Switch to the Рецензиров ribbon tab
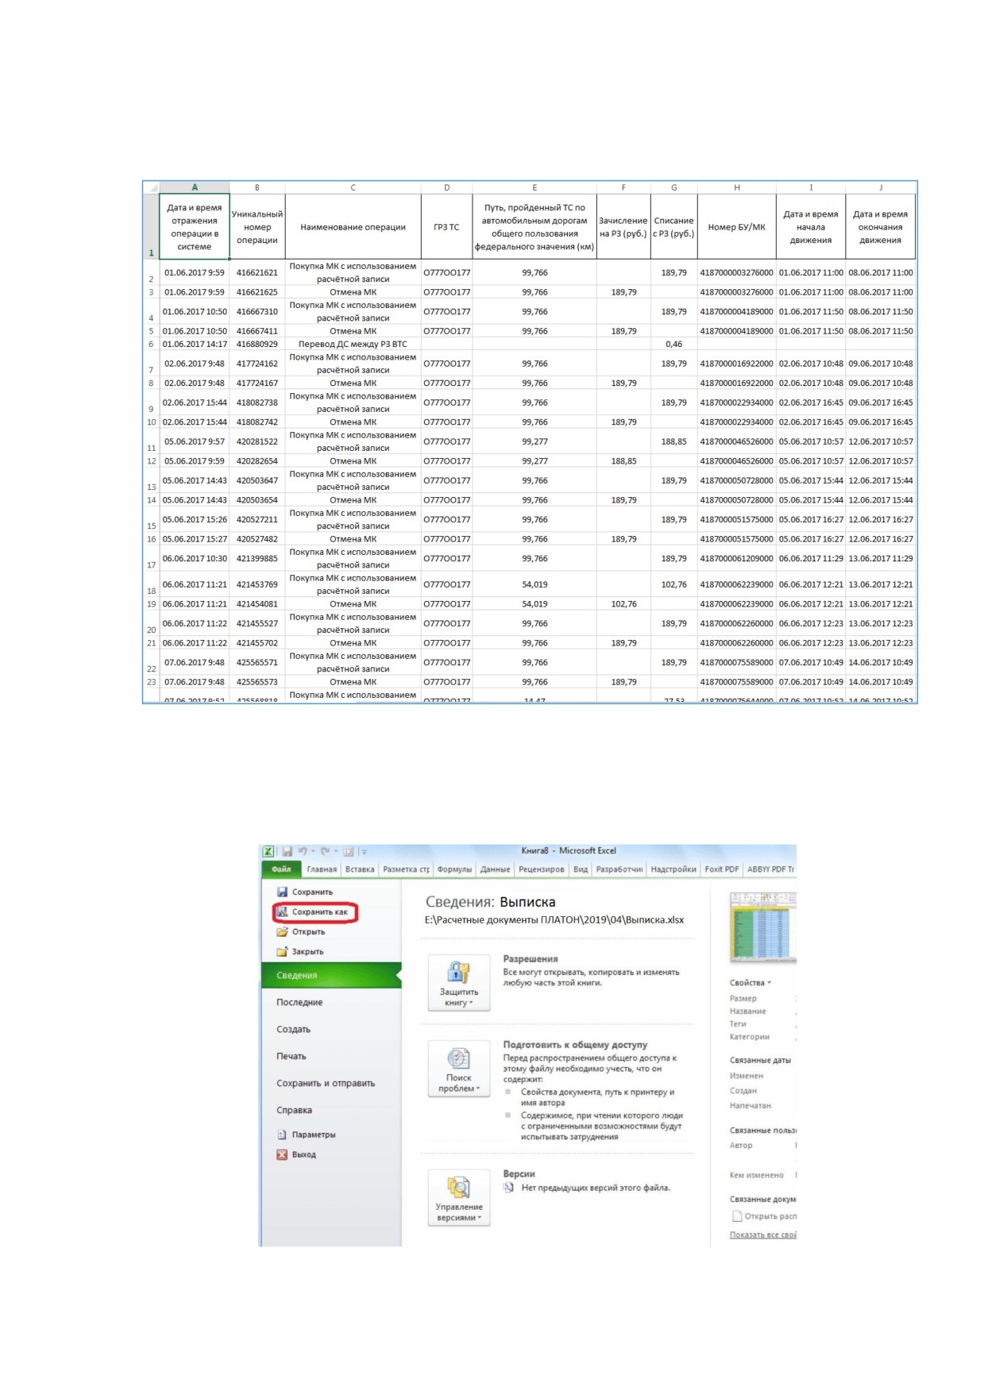Viewport: 984px width, 1391px height. coord(541,869)
